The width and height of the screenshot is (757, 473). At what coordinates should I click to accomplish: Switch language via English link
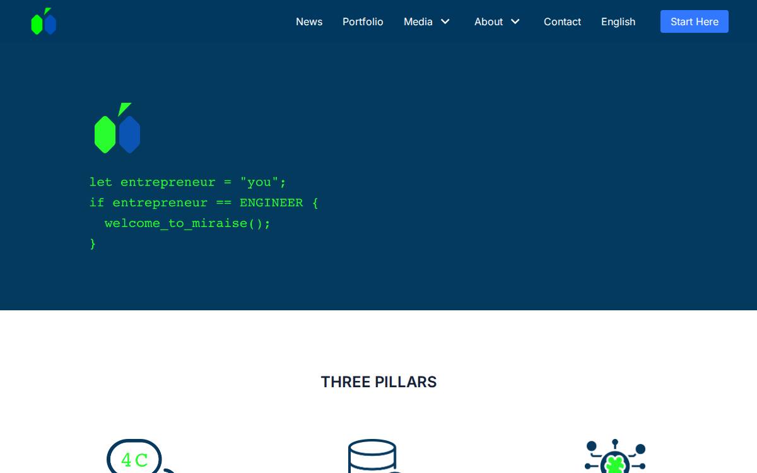[x=618, y=21]
